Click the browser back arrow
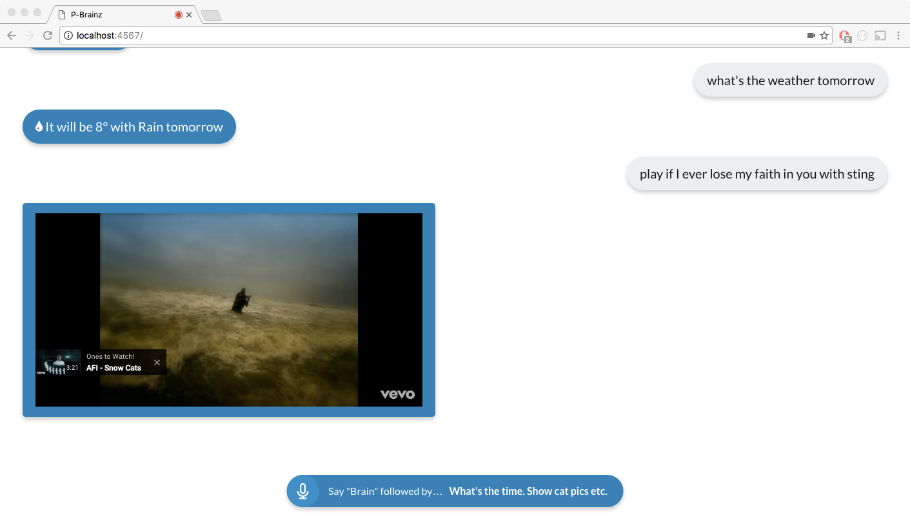This screenshot has height=520, width=910. tap(11, 35)
